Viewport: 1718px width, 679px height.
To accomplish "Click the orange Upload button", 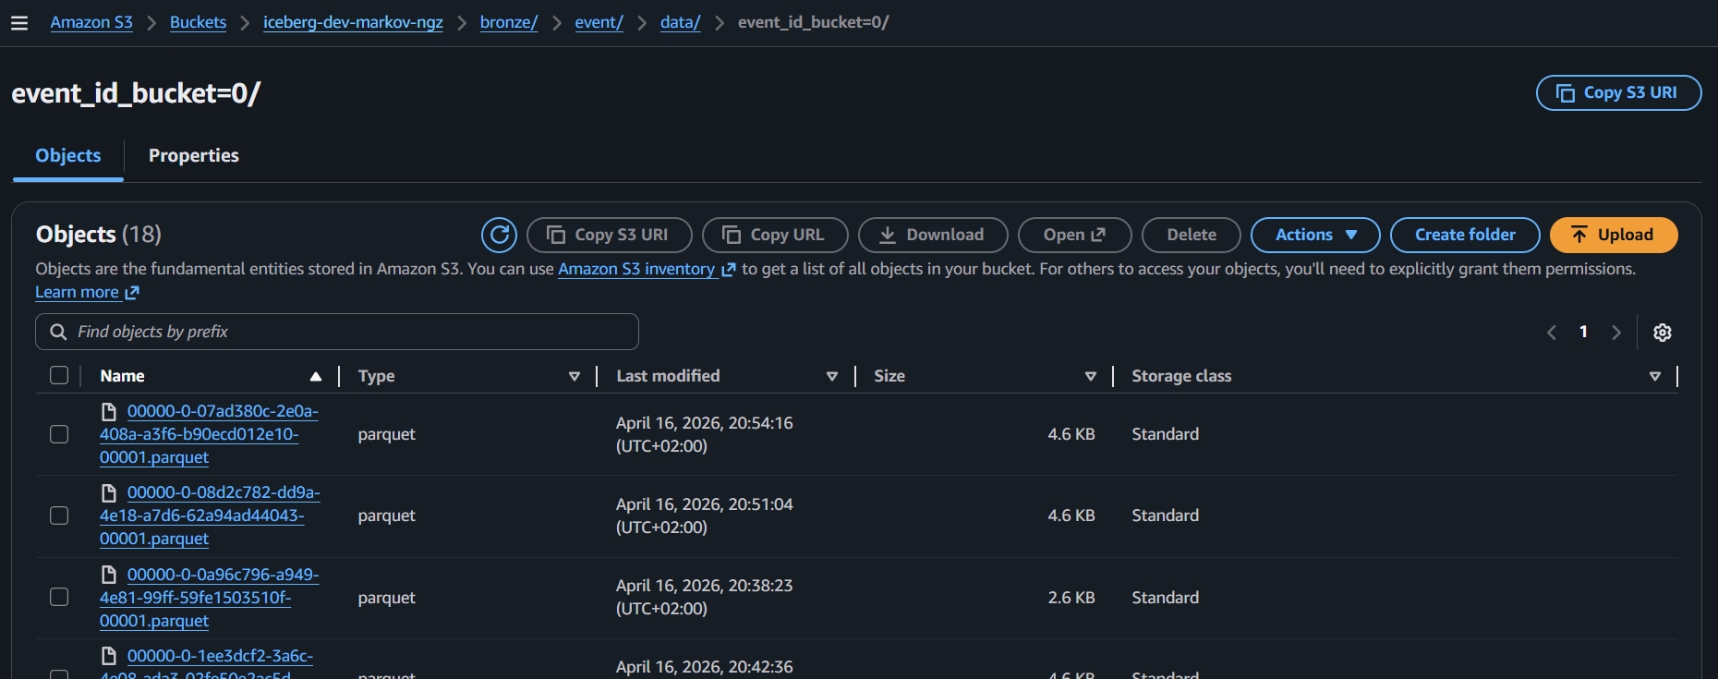I will 1613,235.
